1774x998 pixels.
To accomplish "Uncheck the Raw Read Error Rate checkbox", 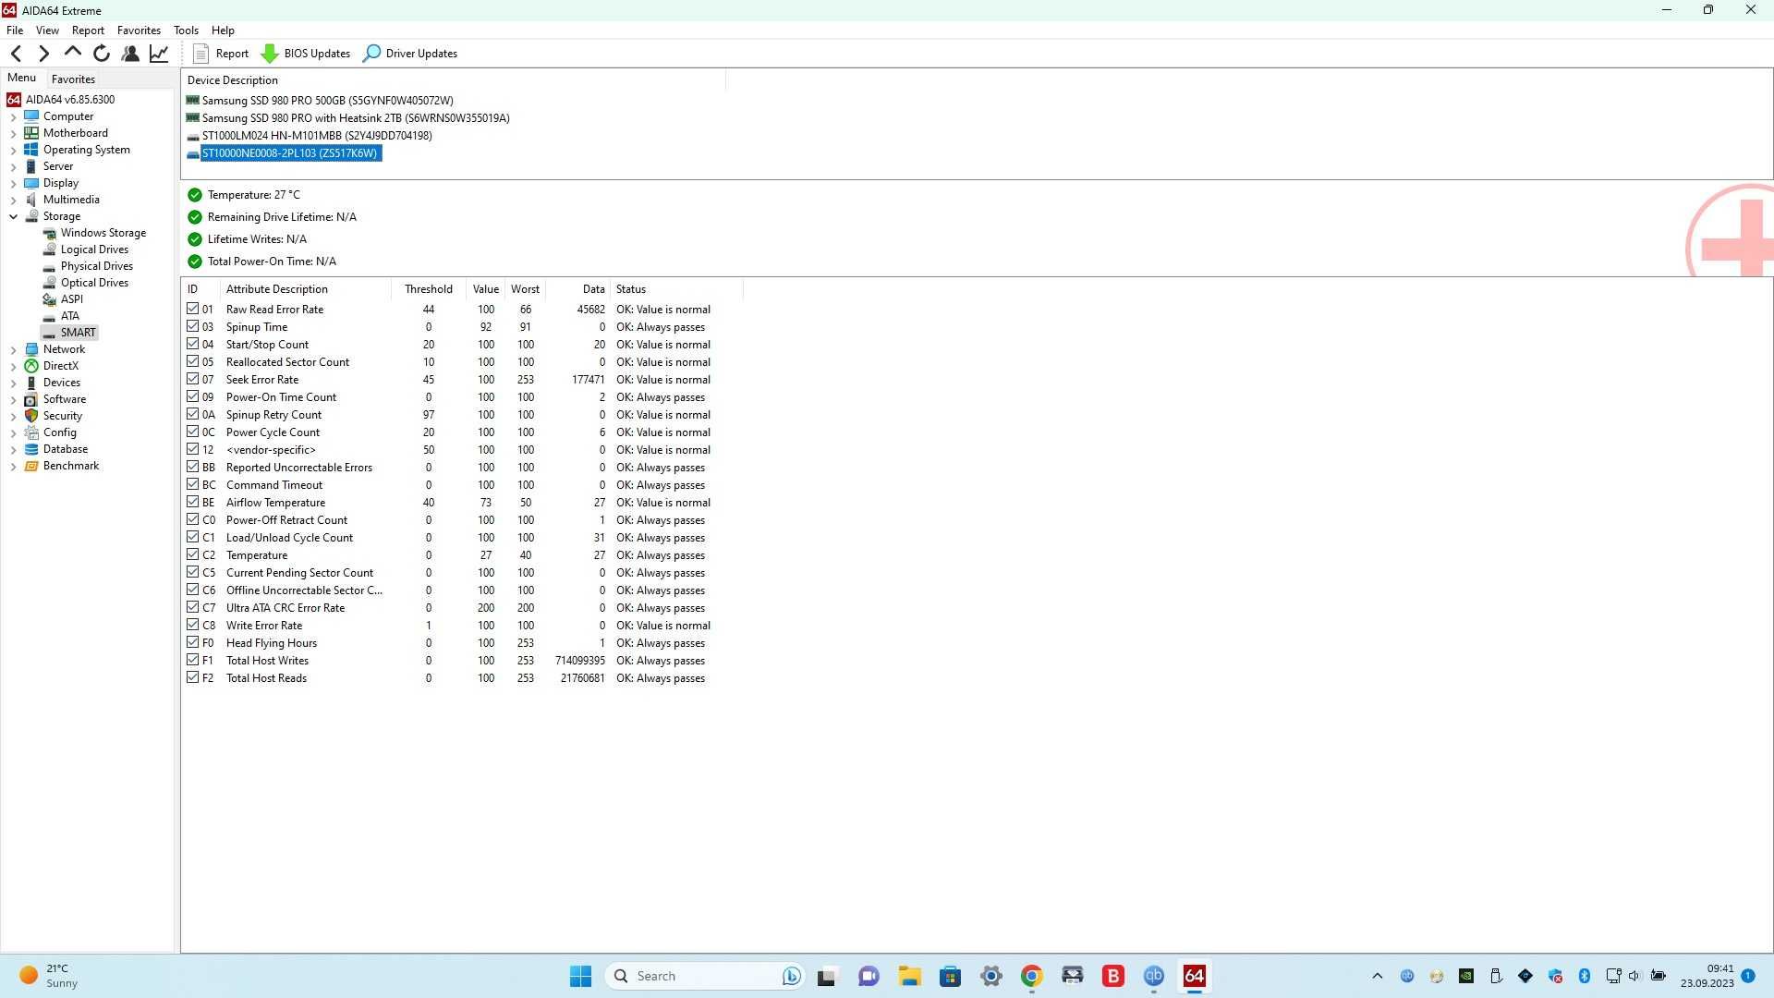I will 192,309.
